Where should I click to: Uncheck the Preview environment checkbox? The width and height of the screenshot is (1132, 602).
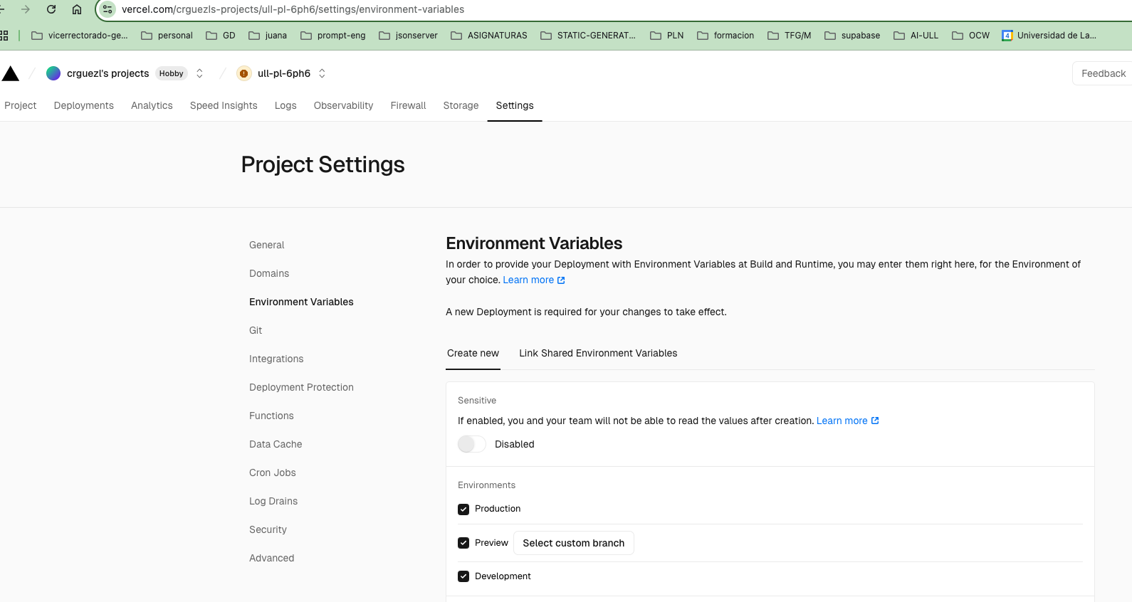(463, 543)
